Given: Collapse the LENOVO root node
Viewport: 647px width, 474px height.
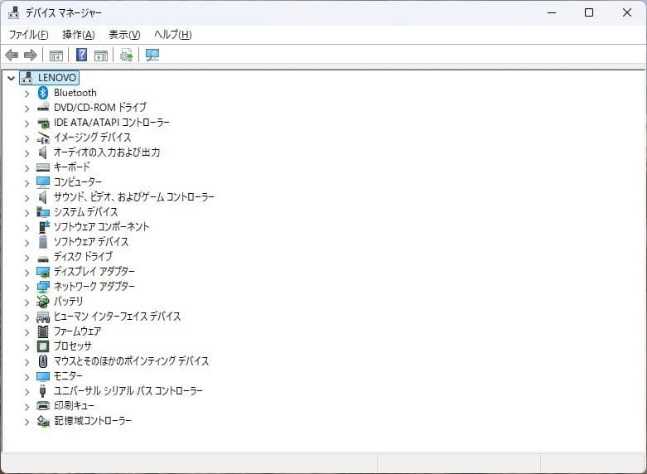Looking at the screenshot, I should coord(11,78).
